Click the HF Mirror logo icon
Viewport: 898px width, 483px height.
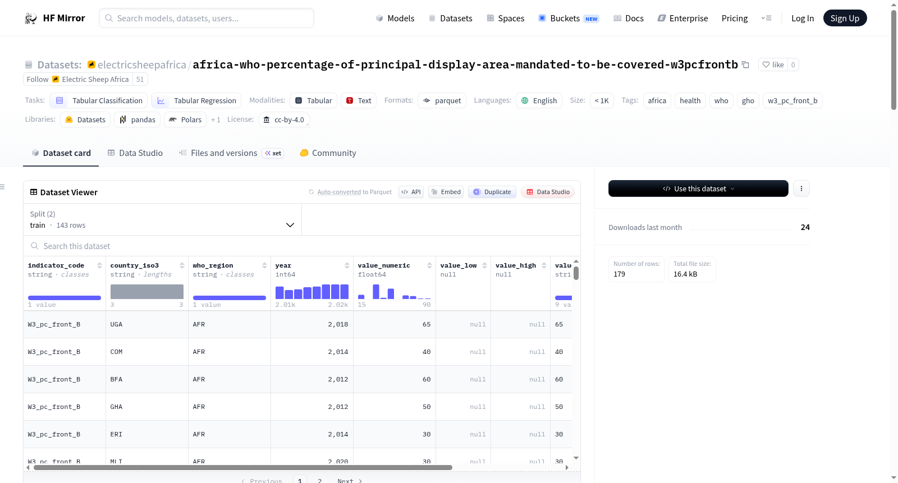click(31, 19)
